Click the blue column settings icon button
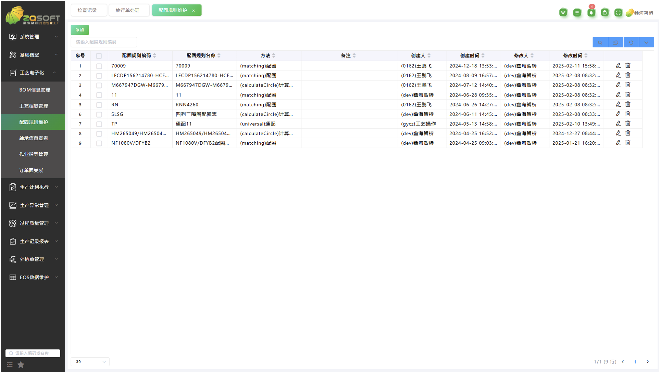The height and width of the screenshot is (372, 659). pyautogui.click(x=616, y=42)
